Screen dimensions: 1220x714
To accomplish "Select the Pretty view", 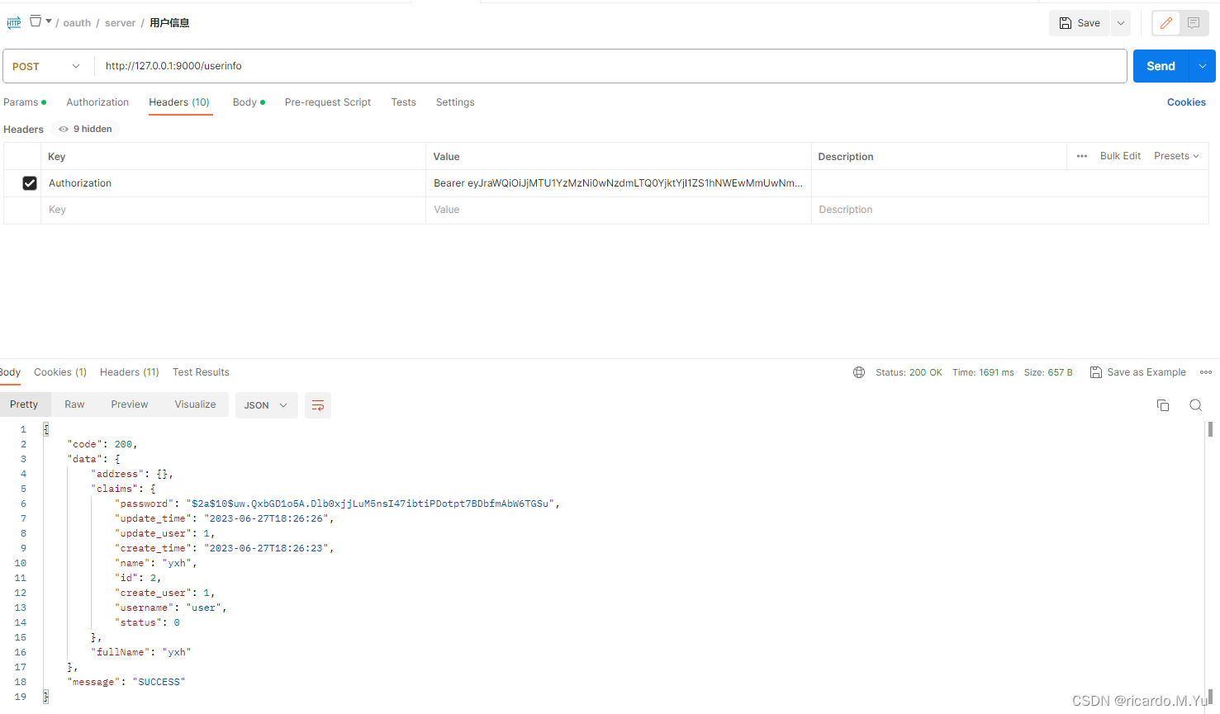I will (x=24, y=404).
